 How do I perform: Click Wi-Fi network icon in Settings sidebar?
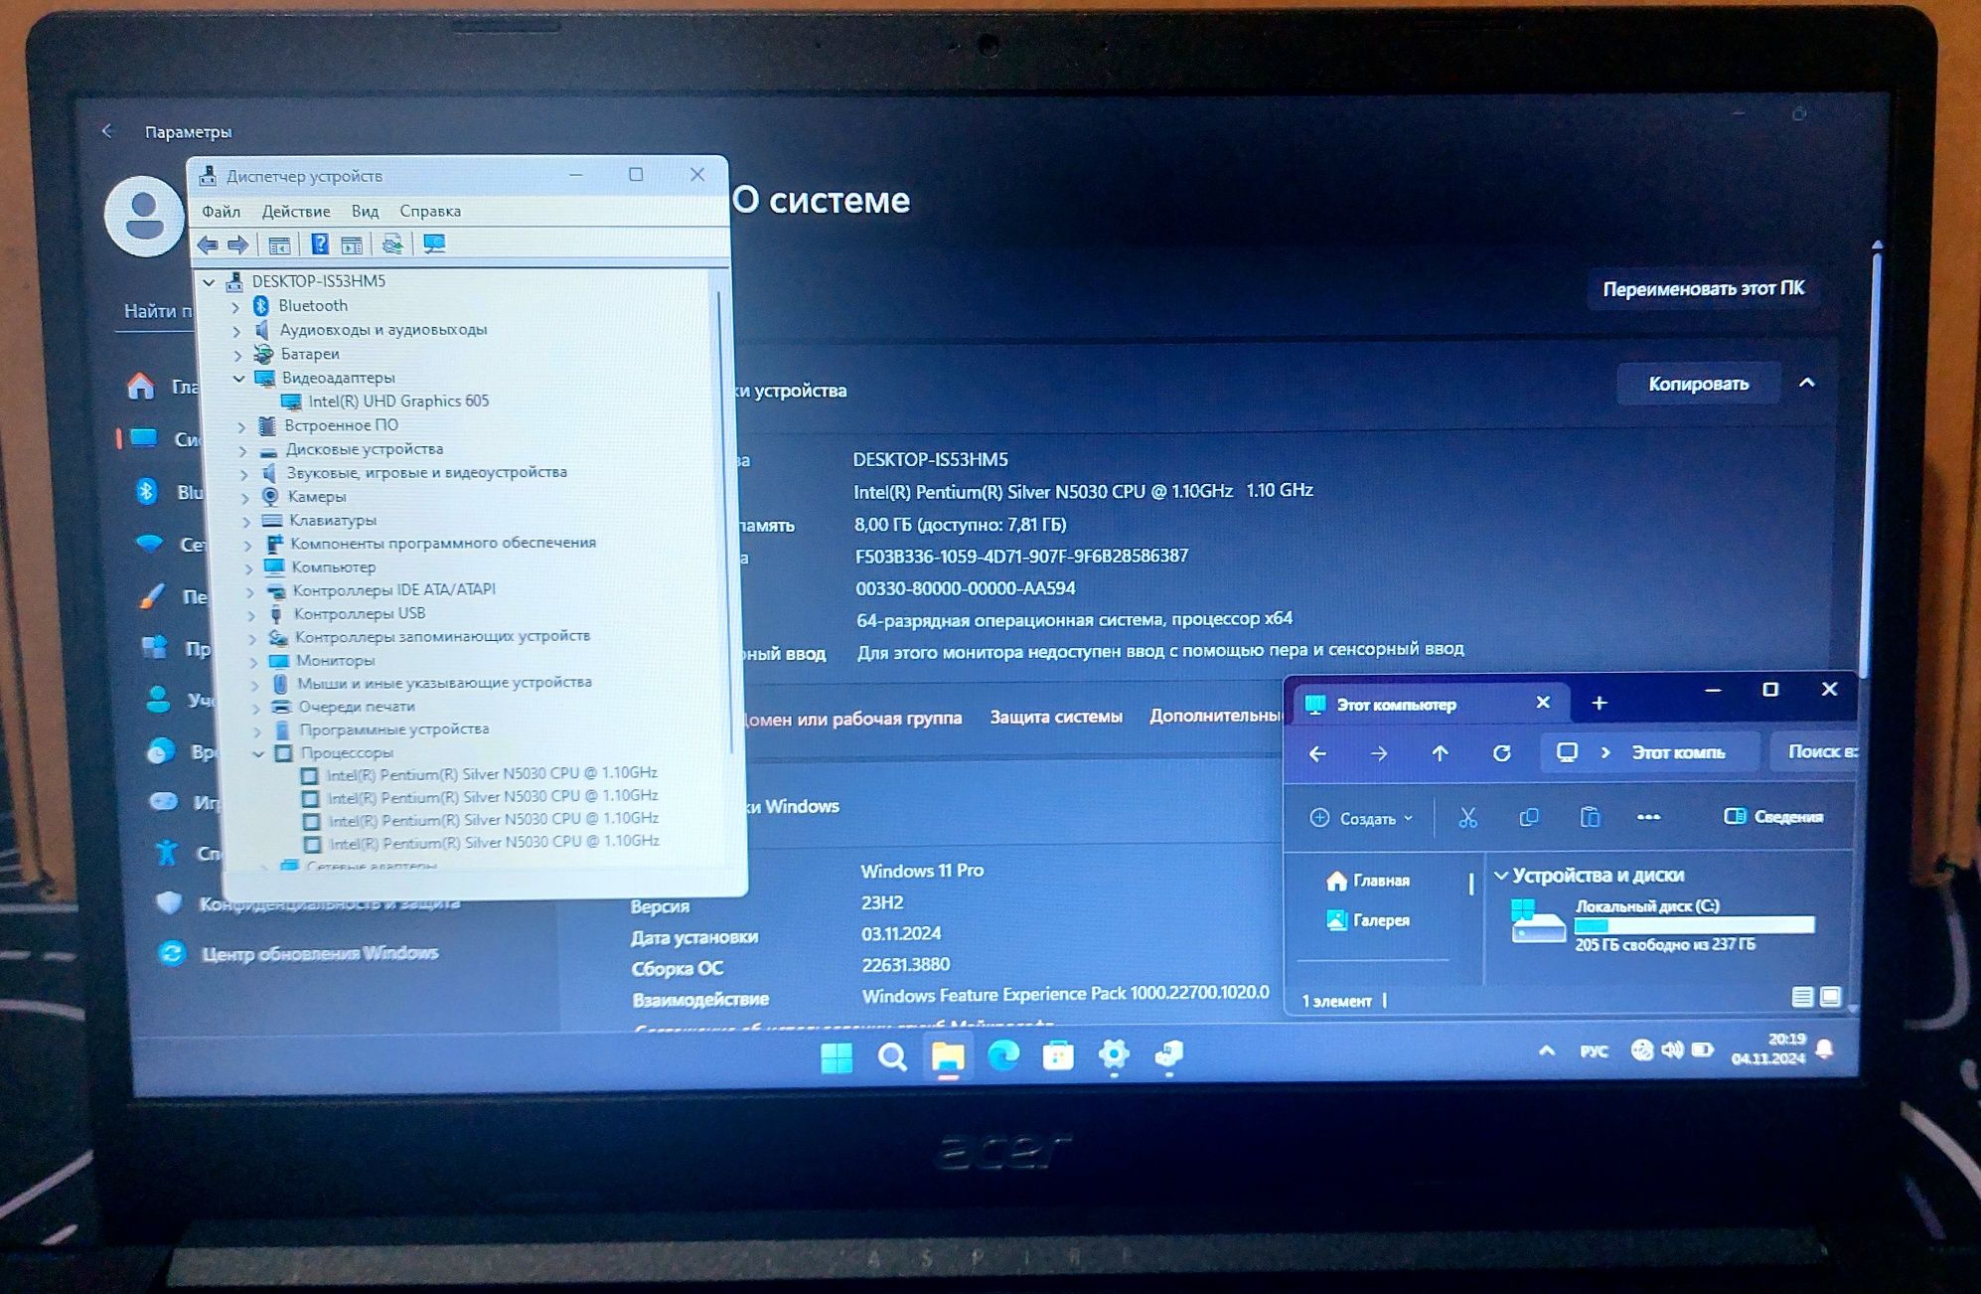pyautogui.click(x=149, y=544)
